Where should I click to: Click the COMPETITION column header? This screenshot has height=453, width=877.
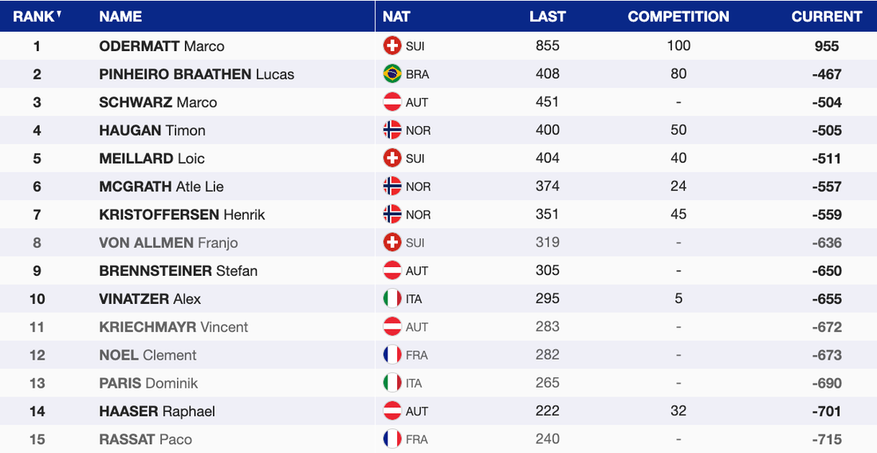pos(678,16)
